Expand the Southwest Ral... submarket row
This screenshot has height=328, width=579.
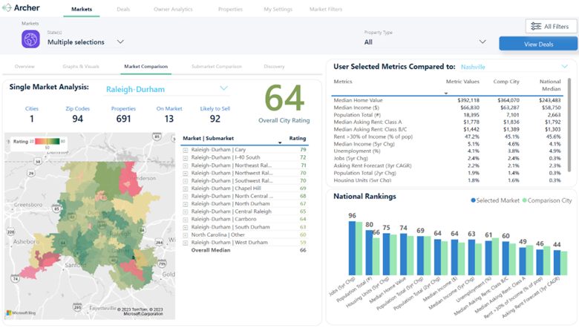(186, 181)
